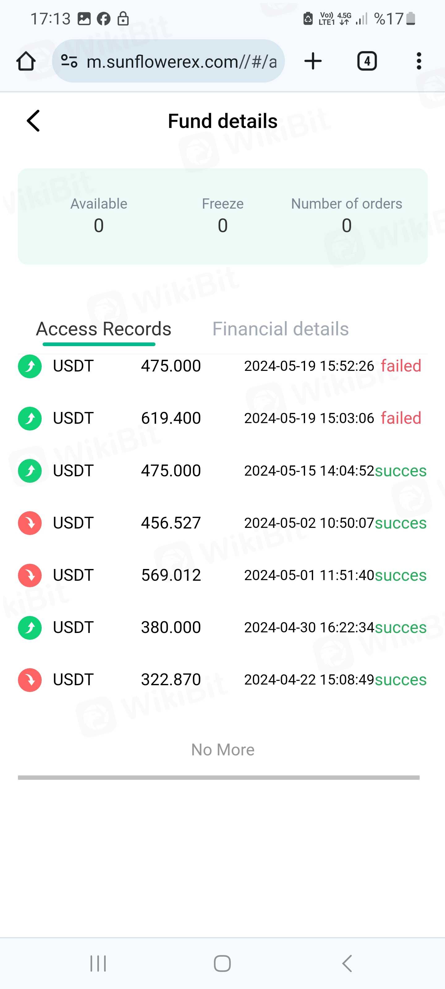This screenshot has height=989, width=445.
Task: Tap the Number of orders count
Action: pos(346,225)
